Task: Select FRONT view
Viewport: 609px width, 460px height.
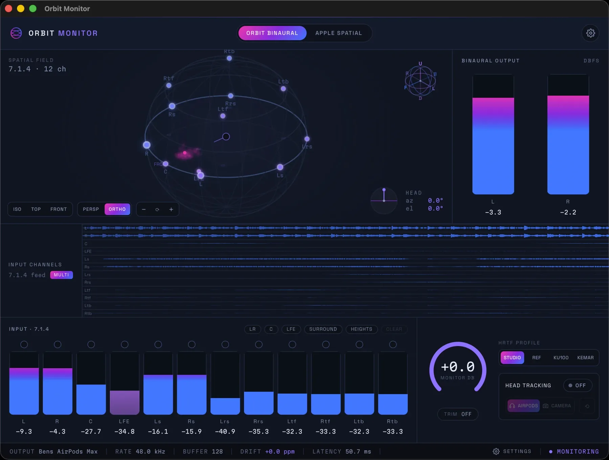Action: click(x=59, y=209)
